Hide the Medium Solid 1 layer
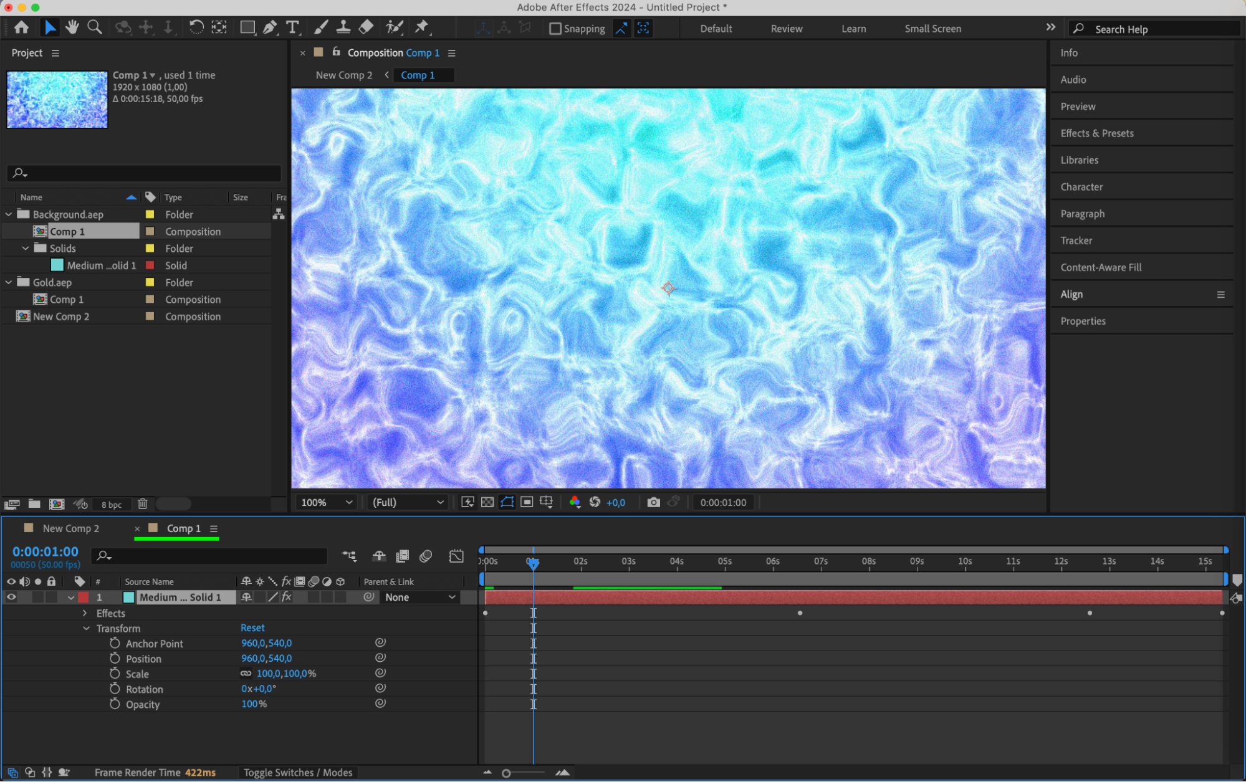 11,597
